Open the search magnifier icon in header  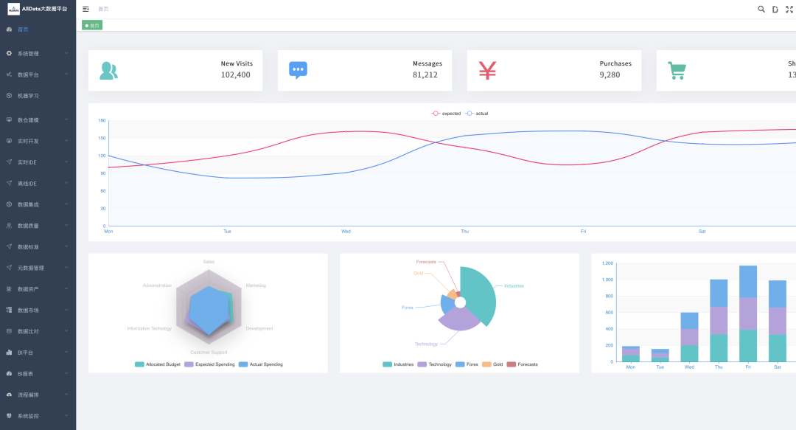tap(761, 9)
